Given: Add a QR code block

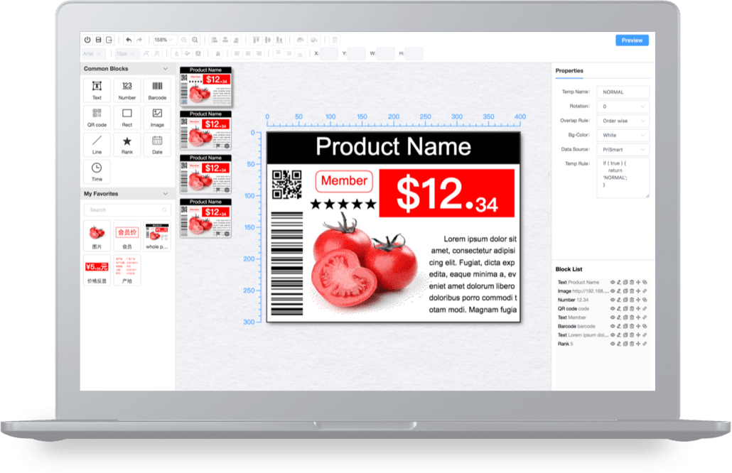Looking at the screenshot, I should pos(97,116).
